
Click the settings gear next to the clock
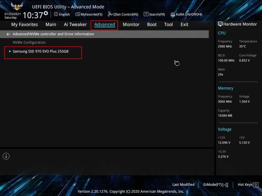coord(46,13)
